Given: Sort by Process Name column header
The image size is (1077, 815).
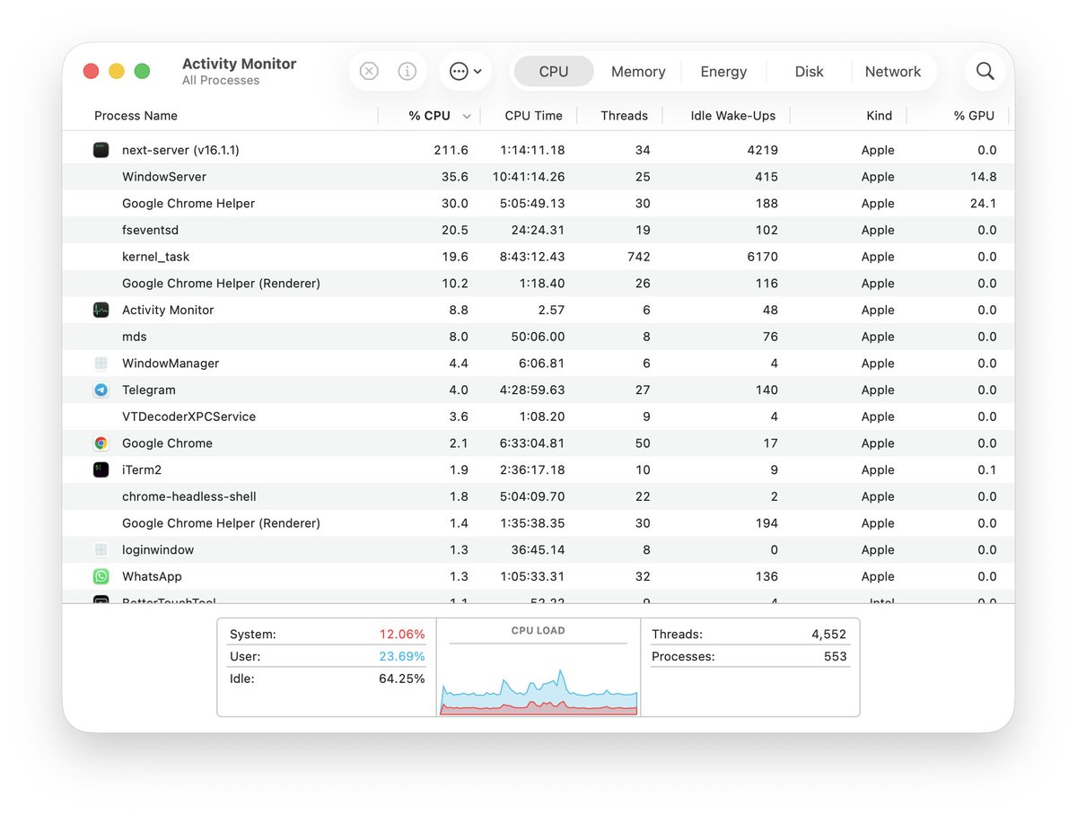Looking at the screenshot, I should pos(136,116).
